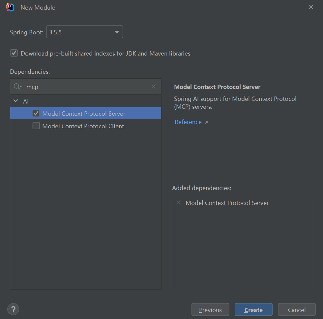Screen dimensions: 323x319
Task: Click the Create button
Action: tap(253, 310)
